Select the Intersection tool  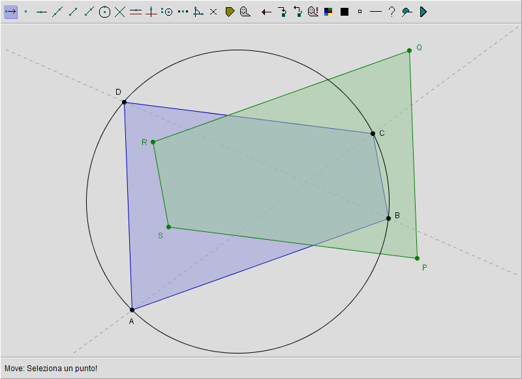coord(120,12)
